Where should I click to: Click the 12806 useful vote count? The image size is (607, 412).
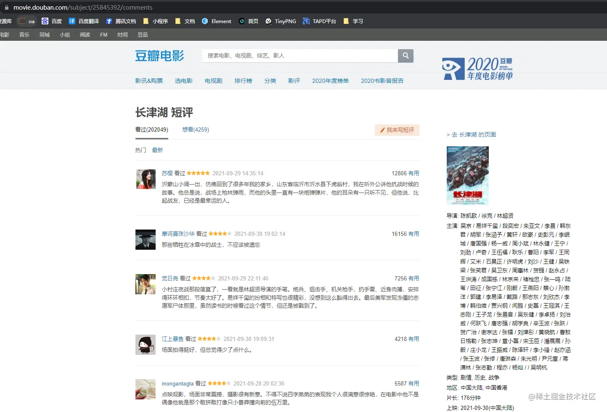click(399, 173)
